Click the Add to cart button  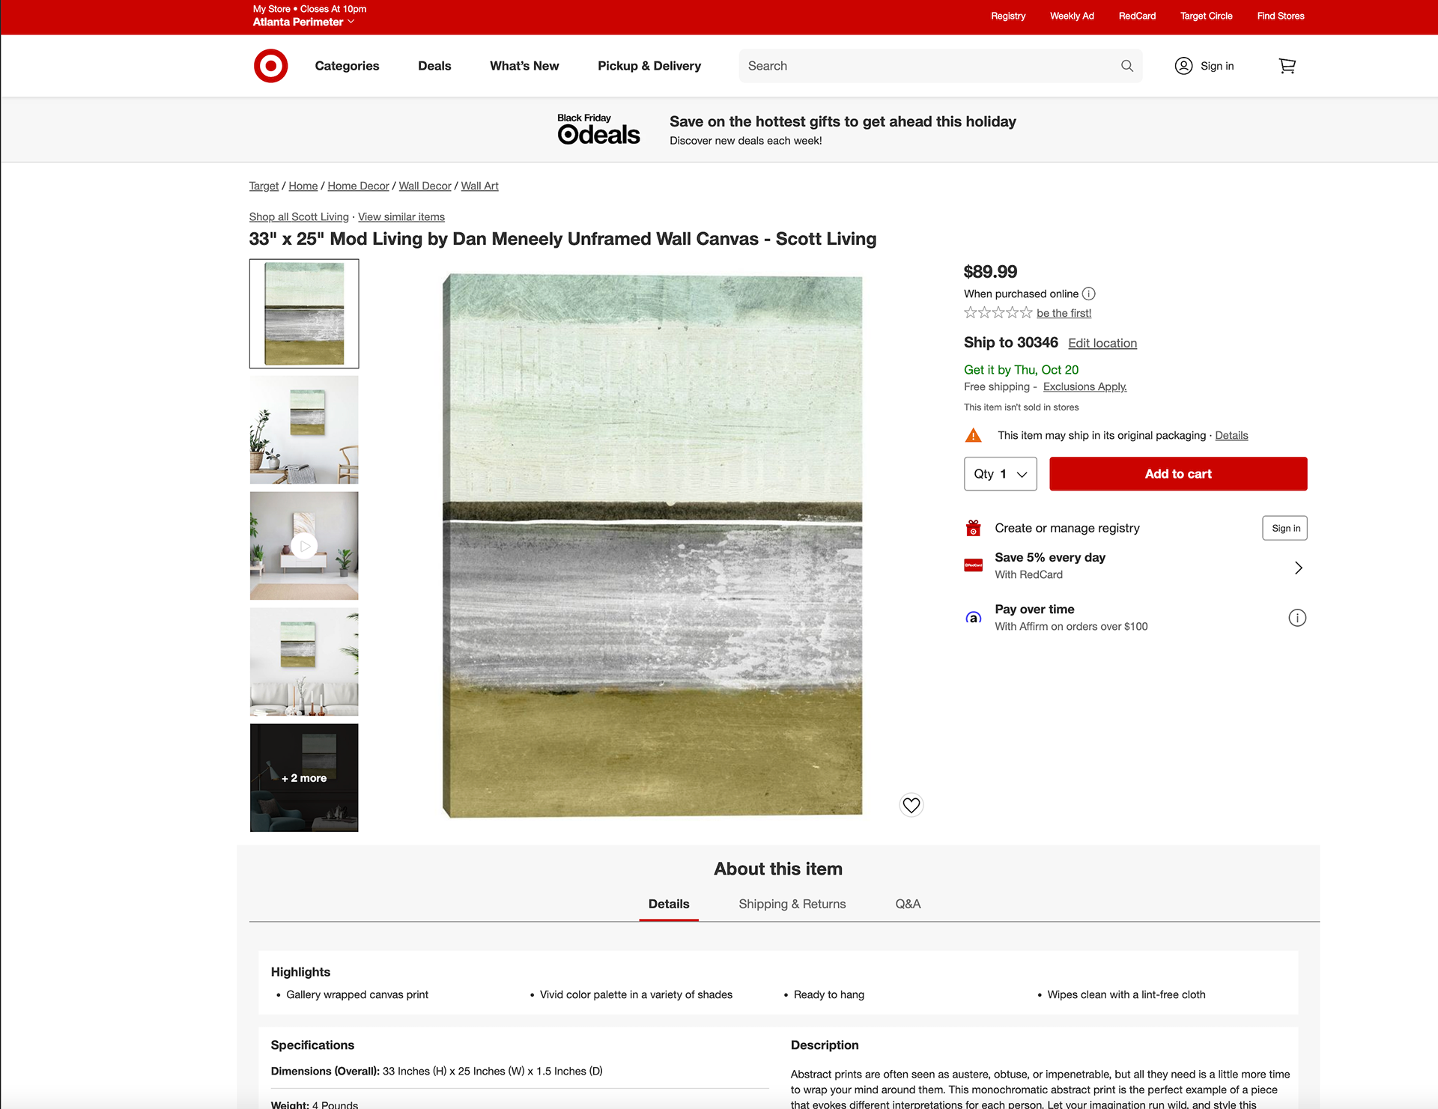click(x=1178, y=474)
